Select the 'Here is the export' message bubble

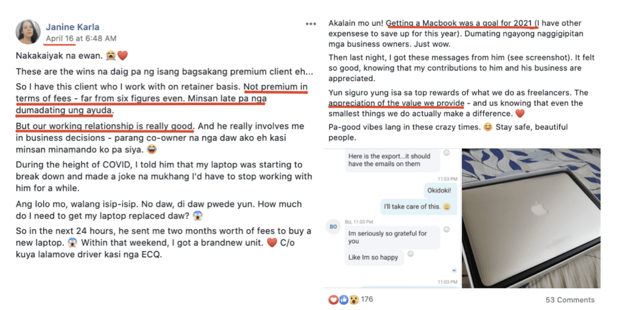(x=392, y=160)
